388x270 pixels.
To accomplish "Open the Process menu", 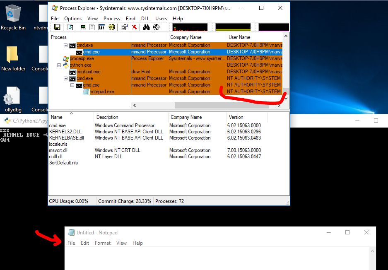I will coord(111,19).
